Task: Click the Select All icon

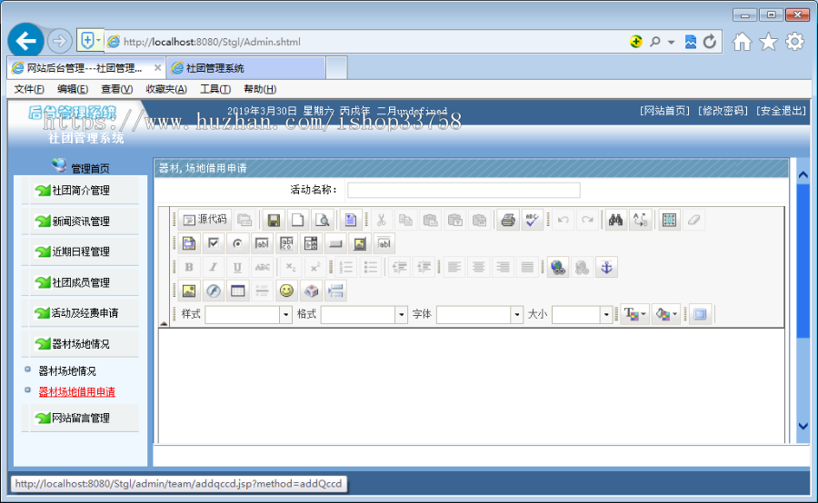Action: pos(669,220)
